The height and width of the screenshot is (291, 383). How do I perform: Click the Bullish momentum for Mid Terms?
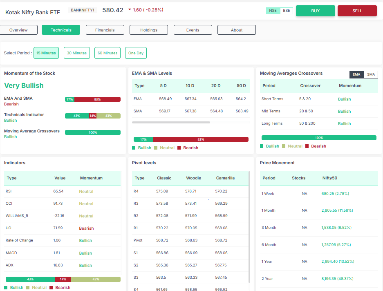[x=345, y=112]
